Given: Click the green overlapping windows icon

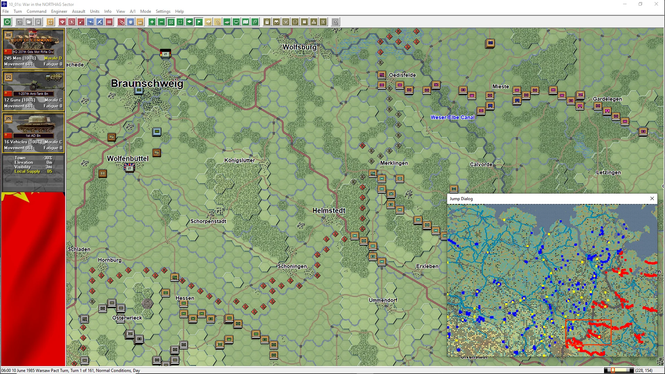Looking at the screenshot, I should coord(255,22).
